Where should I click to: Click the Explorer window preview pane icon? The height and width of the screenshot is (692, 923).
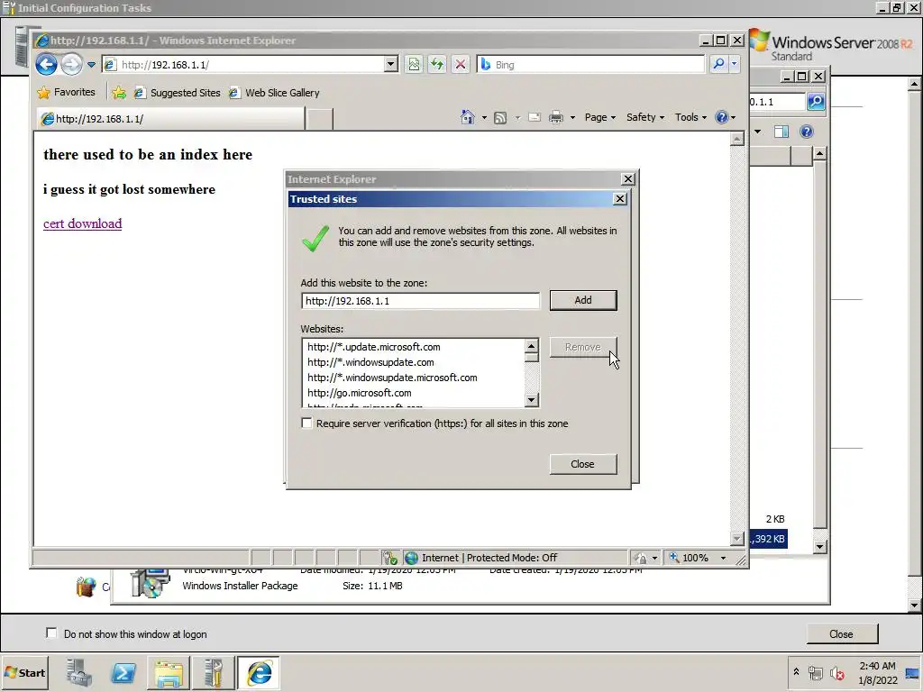pos(781,132)
